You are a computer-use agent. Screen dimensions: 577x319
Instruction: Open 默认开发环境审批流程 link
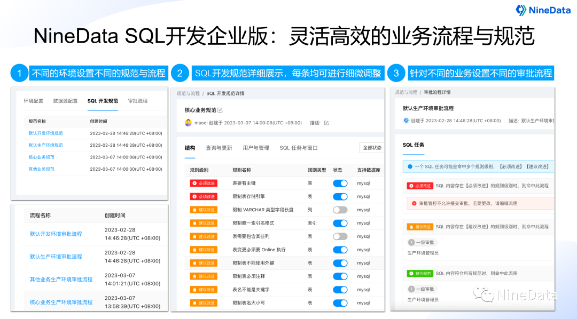(x=56, y=234)
